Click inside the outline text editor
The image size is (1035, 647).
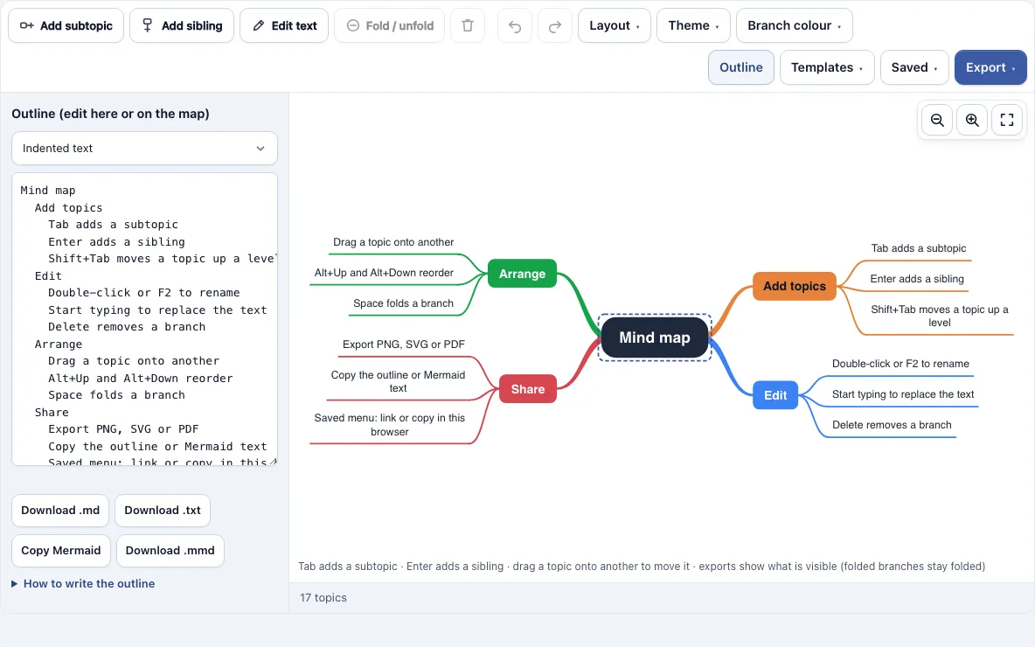(x=144, y=319)
